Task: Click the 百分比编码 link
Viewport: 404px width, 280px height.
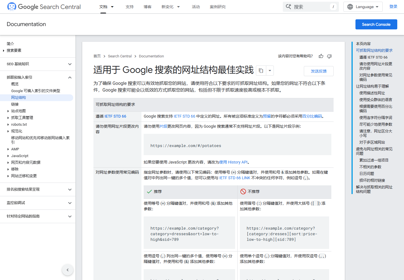Action: point(312,116)
